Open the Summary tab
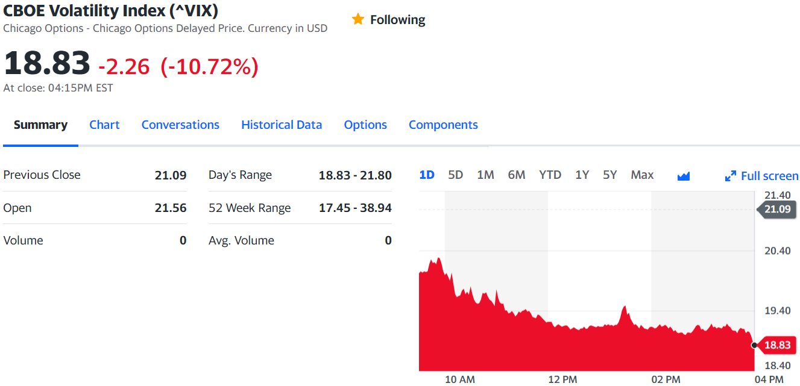The width and height of the screenshot is (800, 386). 40,125
